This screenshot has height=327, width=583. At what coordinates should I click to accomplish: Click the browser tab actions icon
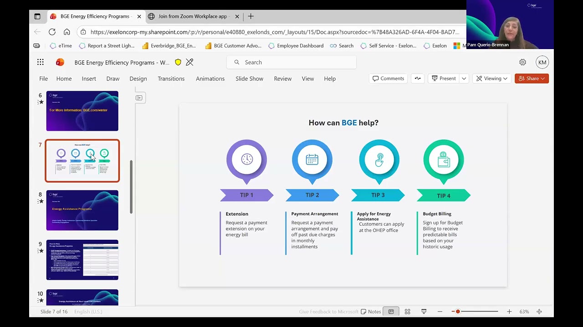[37, 16]
